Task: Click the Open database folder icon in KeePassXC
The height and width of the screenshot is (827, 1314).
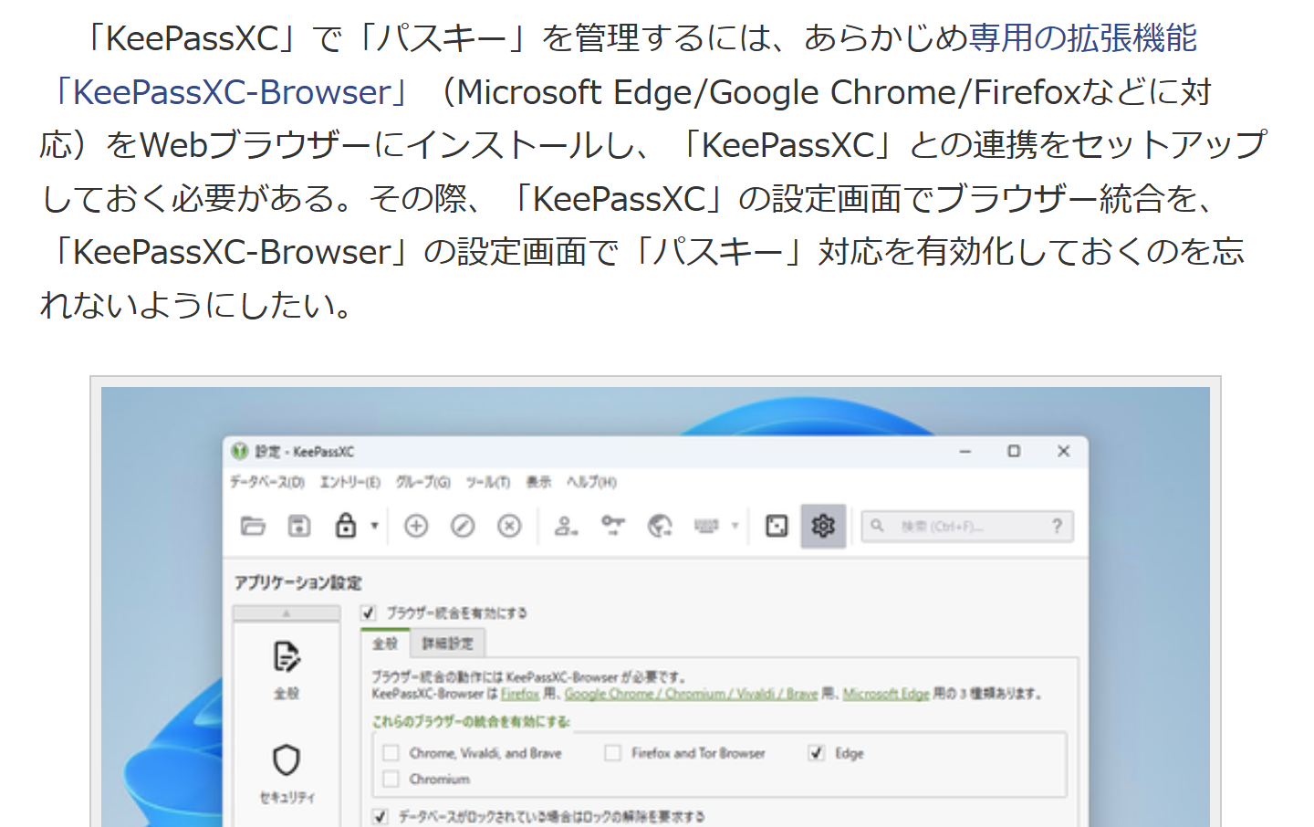Action: tap(253, 526)
